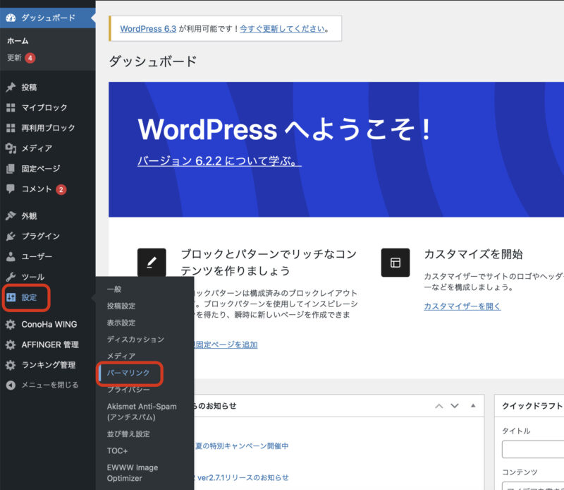Open 投稿 menu label
The width and height of the screenshot is (564, 490).
29,87
